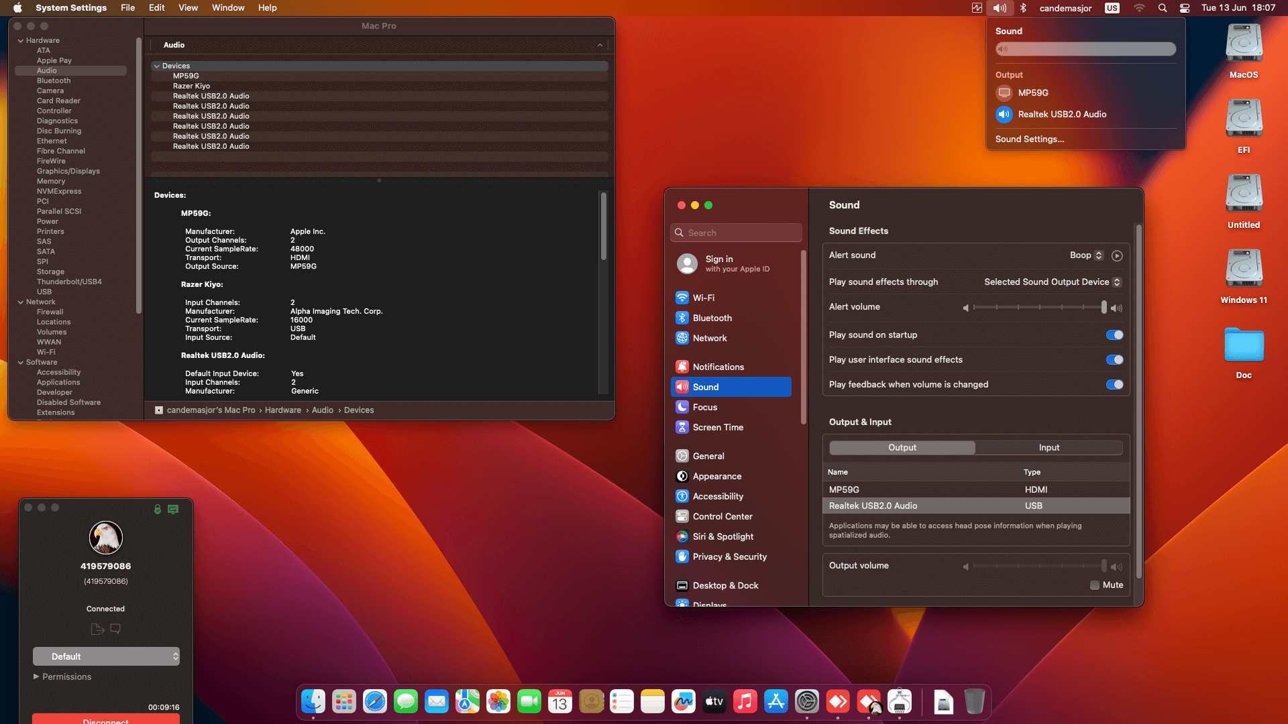Toggle Play sound on startup switch
This screenshot has width=1288, height=724.
tap(1114, 335)
